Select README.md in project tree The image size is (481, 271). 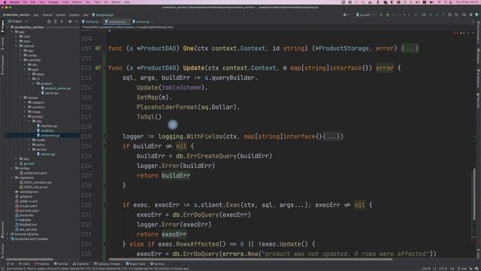[x=26, y=224]
